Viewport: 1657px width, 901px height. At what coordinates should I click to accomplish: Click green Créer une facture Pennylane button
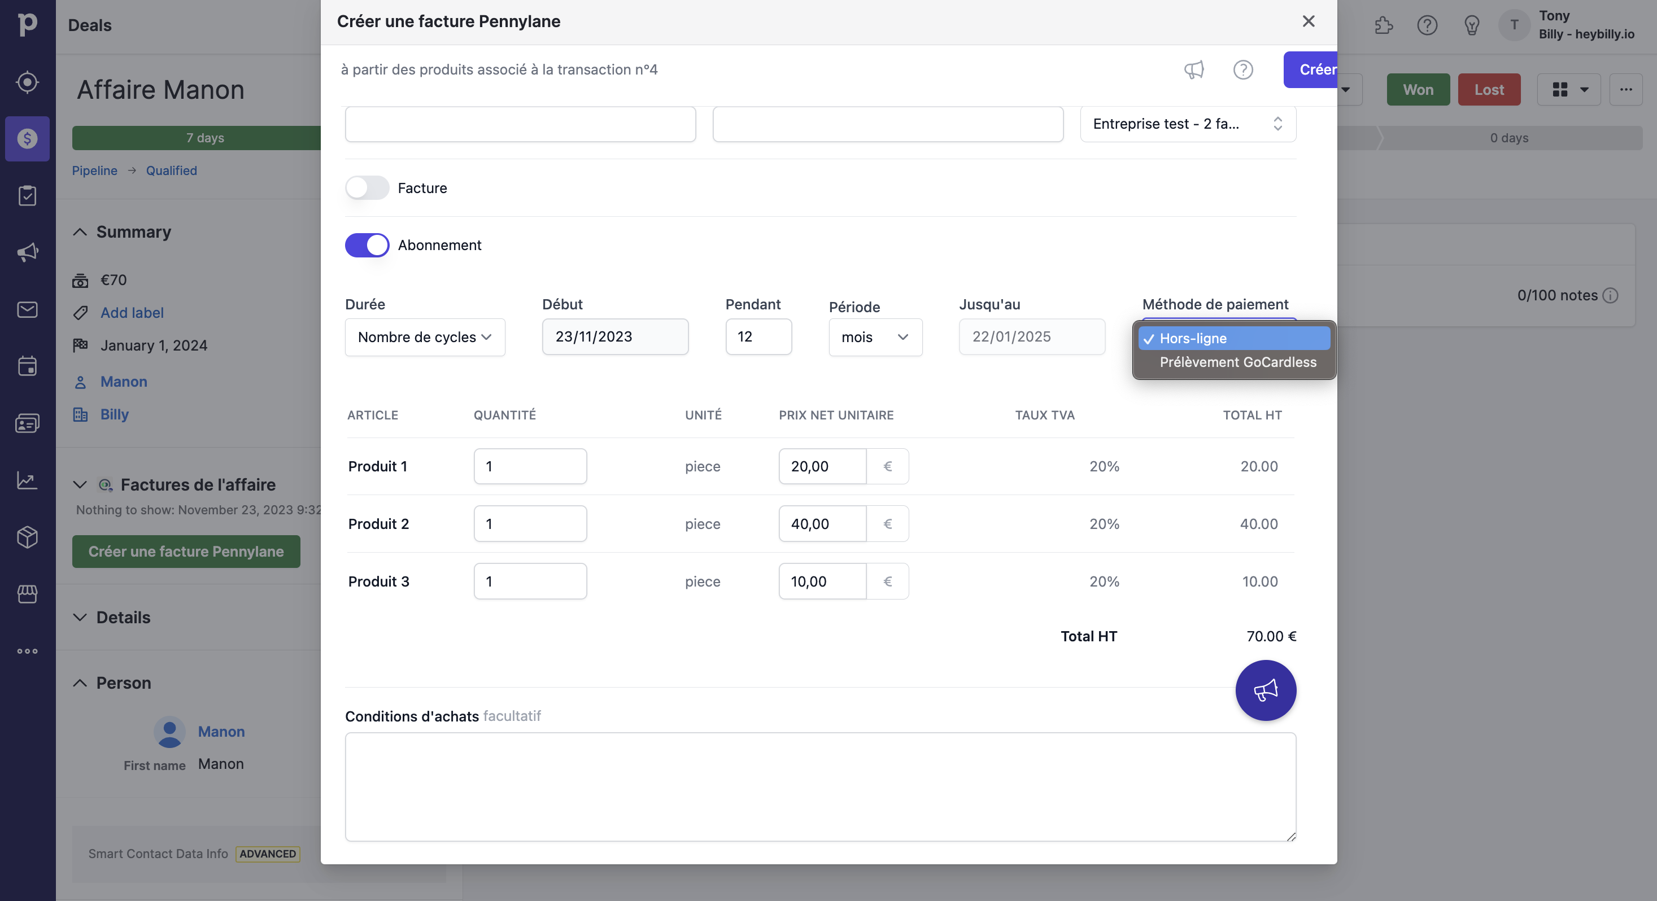coord(186,551)
